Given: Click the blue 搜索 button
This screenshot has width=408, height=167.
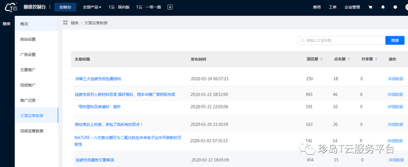Looking at the screenshot, I should click(x=395, y=40).
